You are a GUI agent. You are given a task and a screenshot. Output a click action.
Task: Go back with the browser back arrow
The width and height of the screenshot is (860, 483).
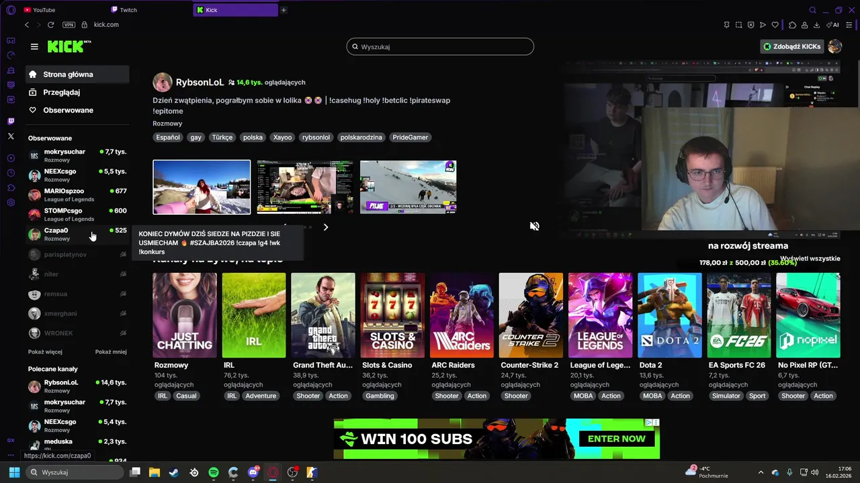[x=27, y=25]
